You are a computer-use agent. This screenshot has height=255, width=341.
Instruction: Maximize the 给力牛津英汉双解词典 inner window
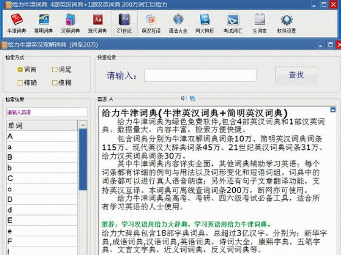pos(331,45)
